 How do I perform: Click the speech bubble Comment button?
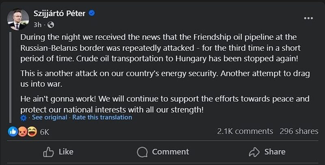163,152
